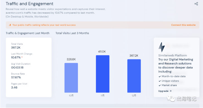
Task: Click the checkmark beside Month-to-date data
Action: coord(160,76)
